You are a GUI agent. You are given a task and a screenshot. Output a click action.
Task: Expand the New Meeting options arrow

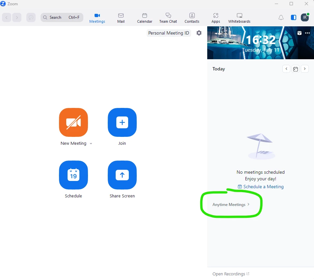coord(91,143)
